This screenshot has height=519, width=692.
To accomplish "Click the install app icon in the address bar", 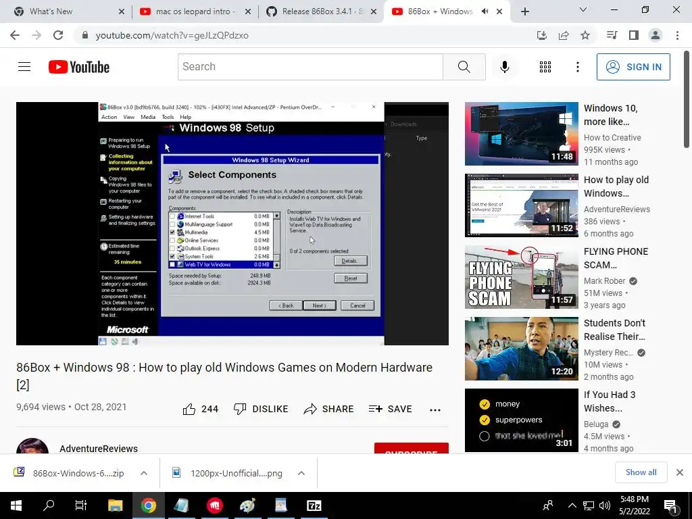I will (542, 35).
